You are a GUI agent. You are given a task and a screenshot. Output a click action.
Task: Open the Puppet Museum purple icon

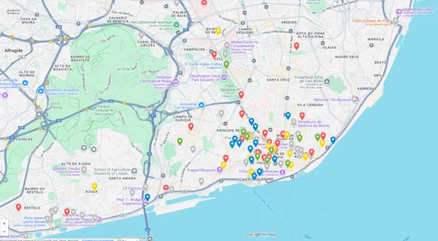(220, 170)
